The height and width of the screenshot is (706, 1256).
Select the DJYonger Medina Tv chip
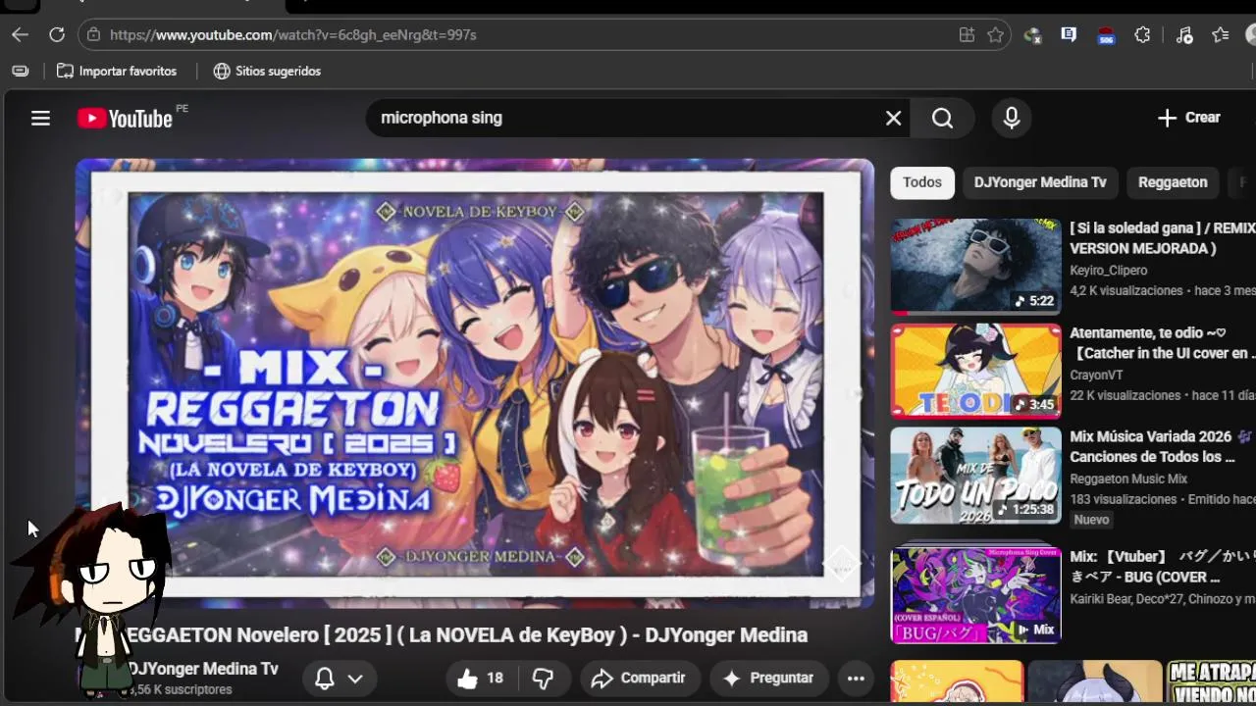pos(1039,182)
